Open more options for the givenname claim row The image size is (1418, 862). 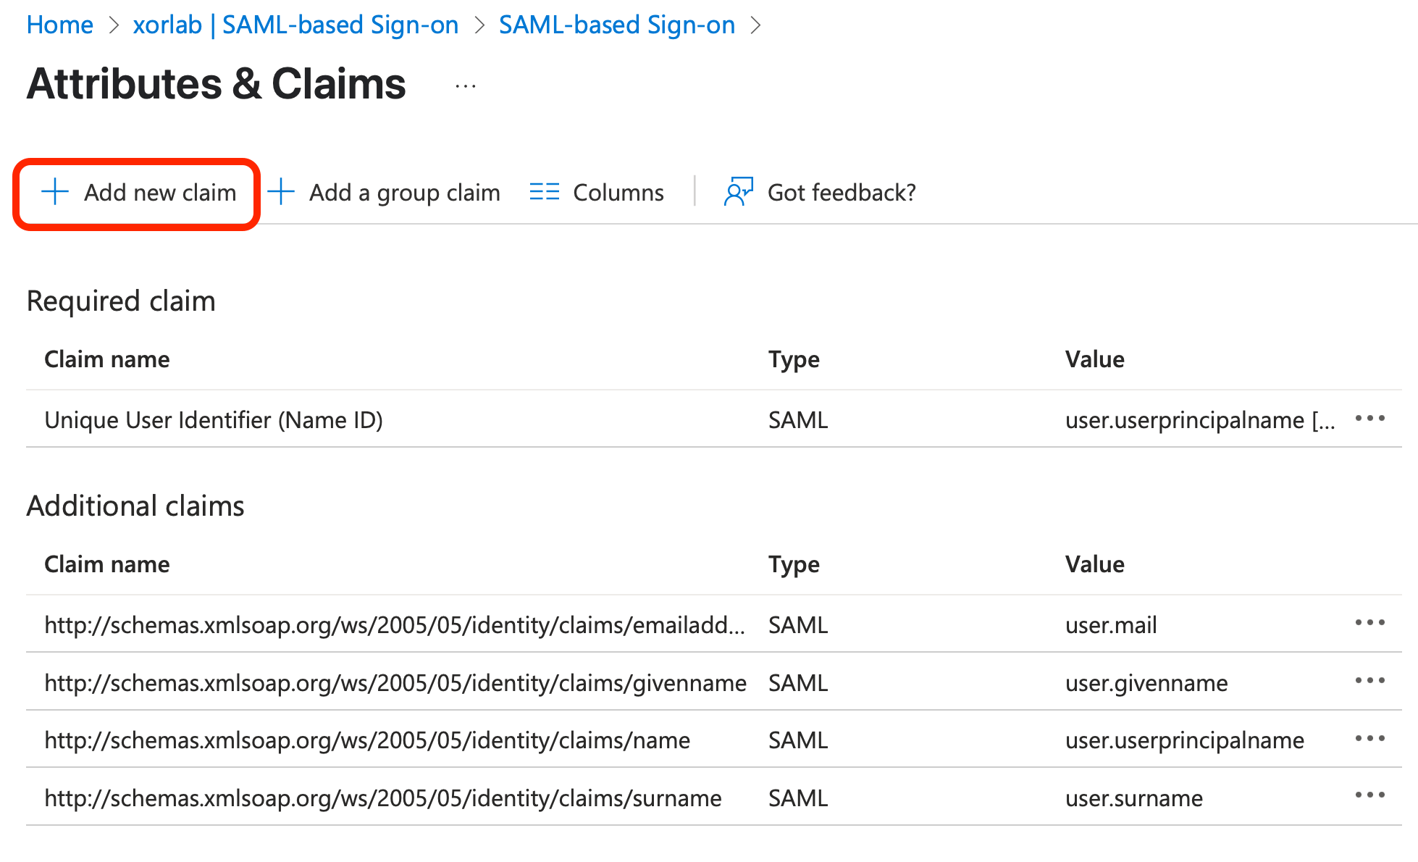coord(1370,681)
